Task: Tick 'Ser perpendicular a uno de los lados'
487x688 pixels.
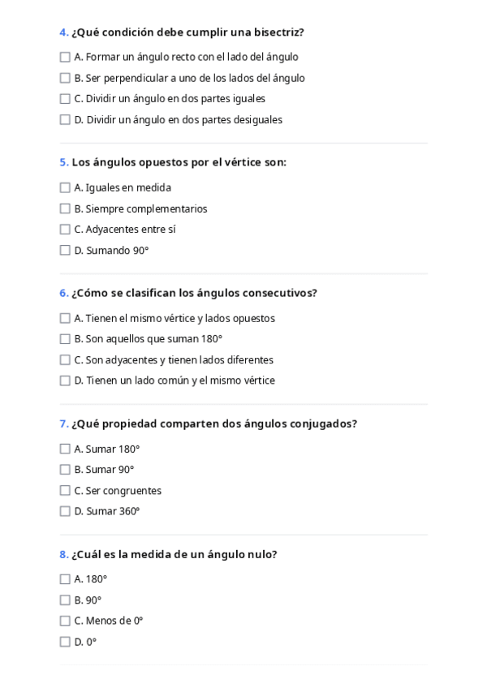Action: point(65,79)
